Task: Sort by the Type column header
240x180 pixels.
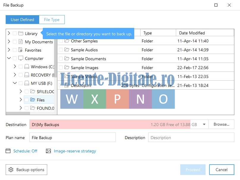Action: [x=158, y=33]
